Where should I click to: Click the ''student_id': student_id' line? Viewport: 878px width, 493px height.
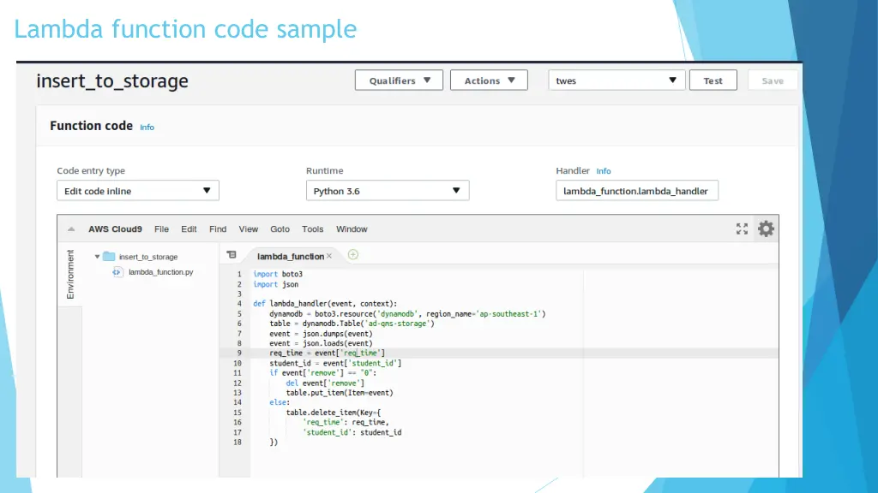click(352, 432)
